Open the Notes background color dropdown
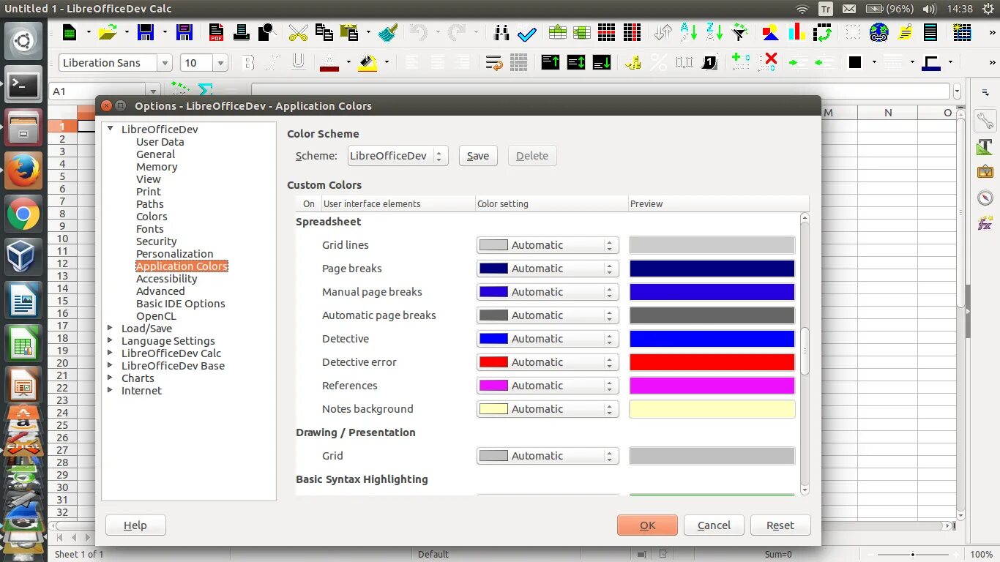 click(548, 409)
